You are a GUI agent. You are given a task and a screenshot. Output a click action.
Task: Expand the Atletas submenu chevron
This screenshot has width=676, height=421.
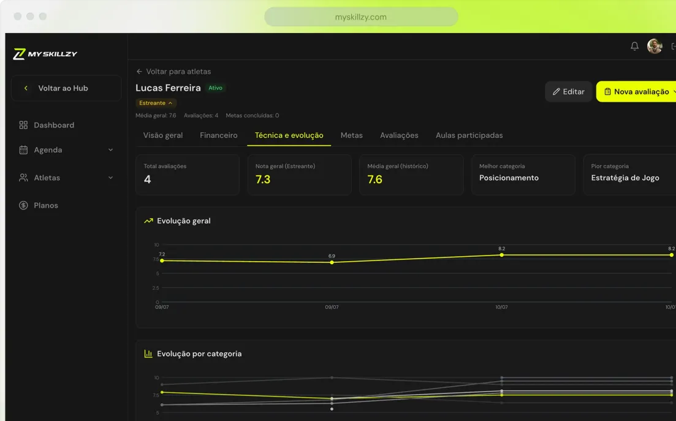coord(110,178)
